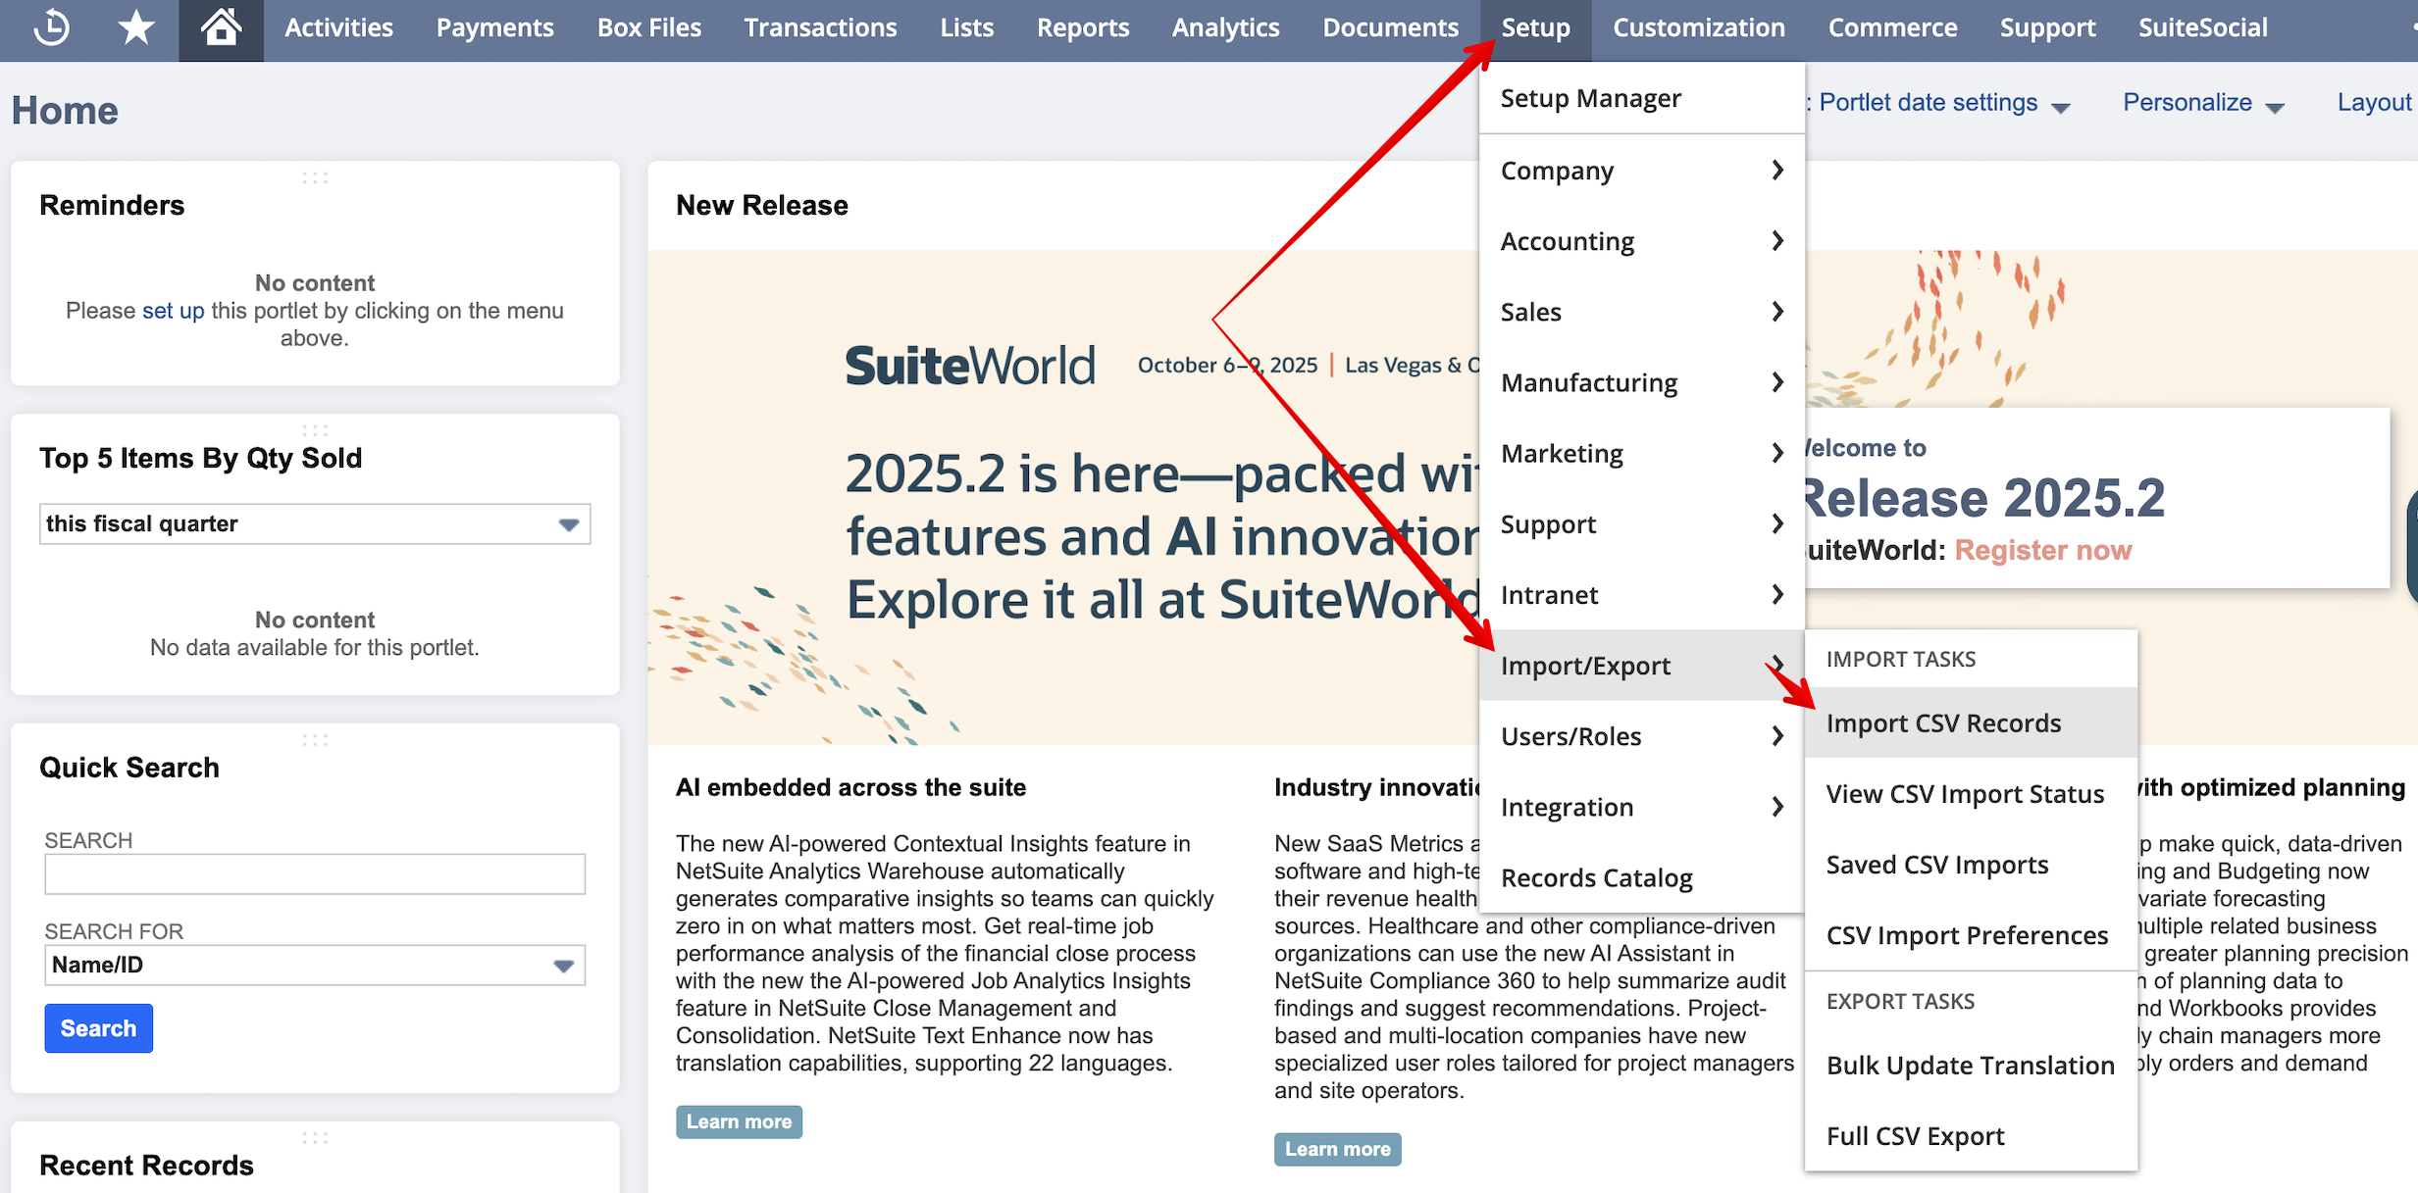Open the Documents menu
This screenshot has width=2418, height=1193.
(x=1390, y=27)
